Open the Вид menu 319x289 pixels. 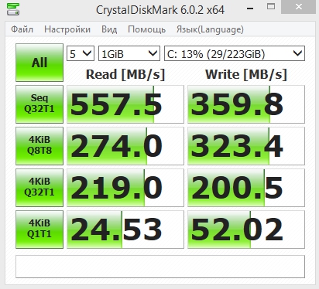tap(109, 29)
